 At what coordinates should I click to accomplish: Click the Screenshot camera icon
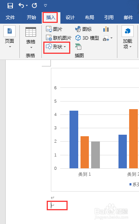tap(106, 38)
